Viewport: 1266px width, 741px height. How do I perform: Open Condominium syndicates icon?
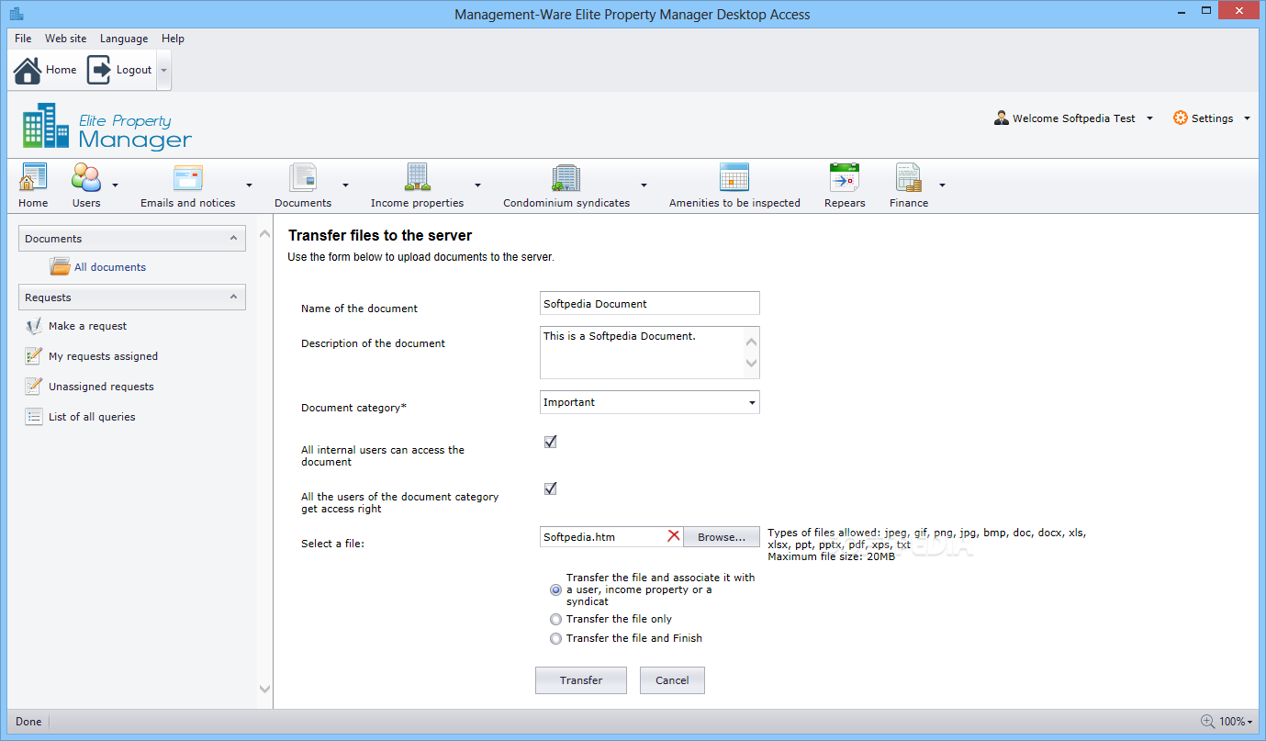click(566, 177)
